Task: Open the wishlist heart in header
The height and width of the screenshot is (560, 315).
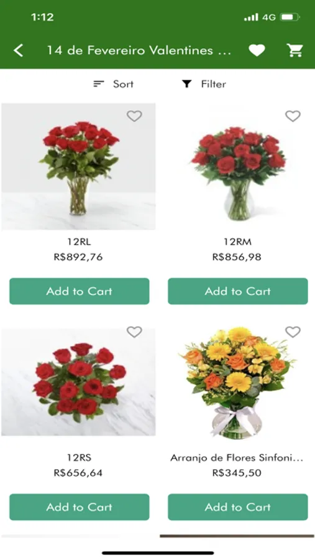Action: tap(257, 50)
